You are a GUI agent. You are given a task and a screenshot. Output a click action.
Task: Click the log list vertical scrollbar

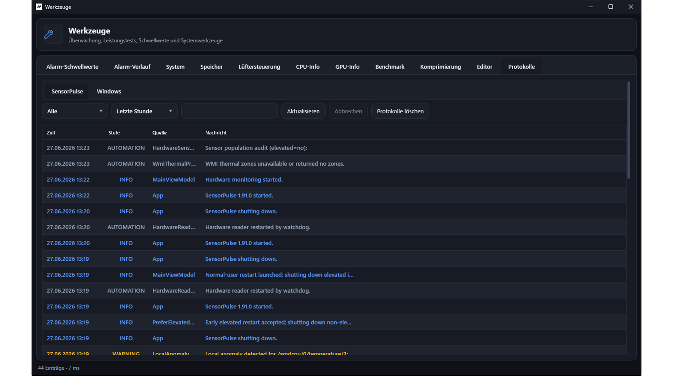[628, 130]
